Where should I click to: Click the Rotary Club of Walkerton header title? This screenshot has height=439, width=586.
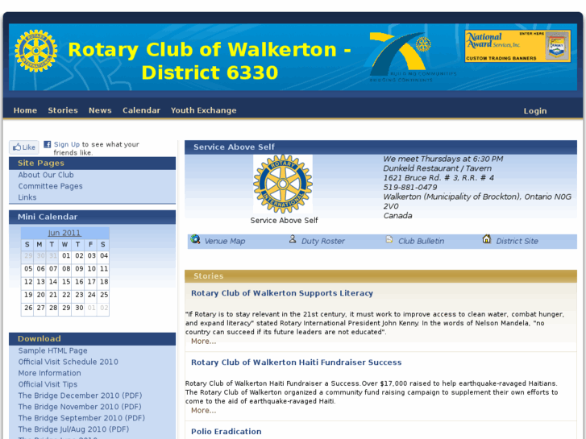pos(210,60)
